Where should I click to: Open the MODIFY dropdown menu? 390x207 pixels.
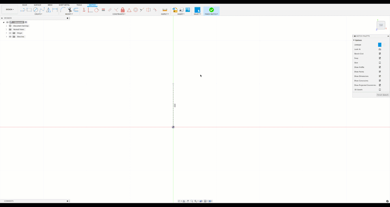click(x=69, y=14)
